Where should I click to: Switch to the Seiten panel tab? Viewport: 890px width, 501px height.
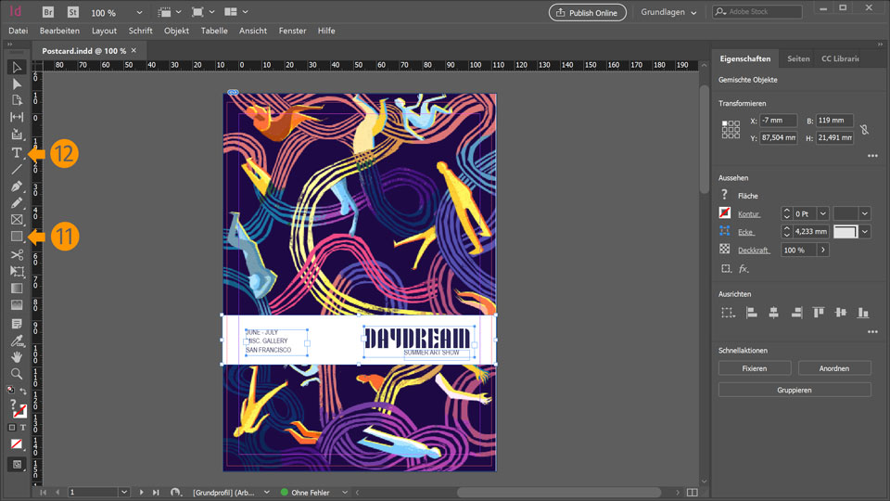coord(797,58)
